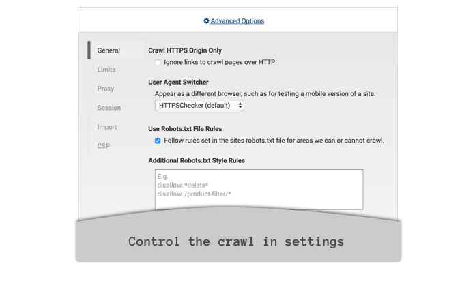Viewport: 475px width, 294px height.
Task: Enable Ignore links to crawl pages over HTTP
Action: click(158, 62)
